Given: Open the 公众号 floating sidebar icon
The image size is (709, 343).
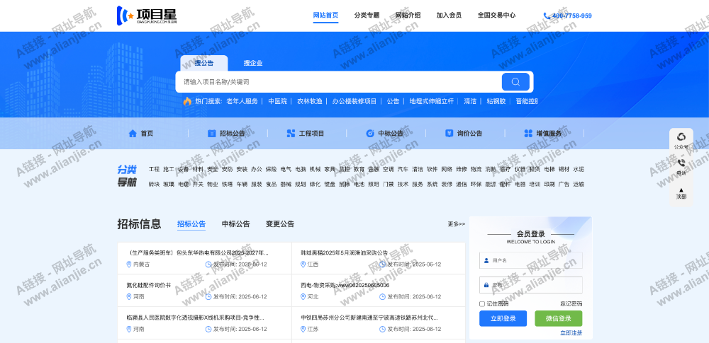Looking at the screenshot, I should coord(681,137).
